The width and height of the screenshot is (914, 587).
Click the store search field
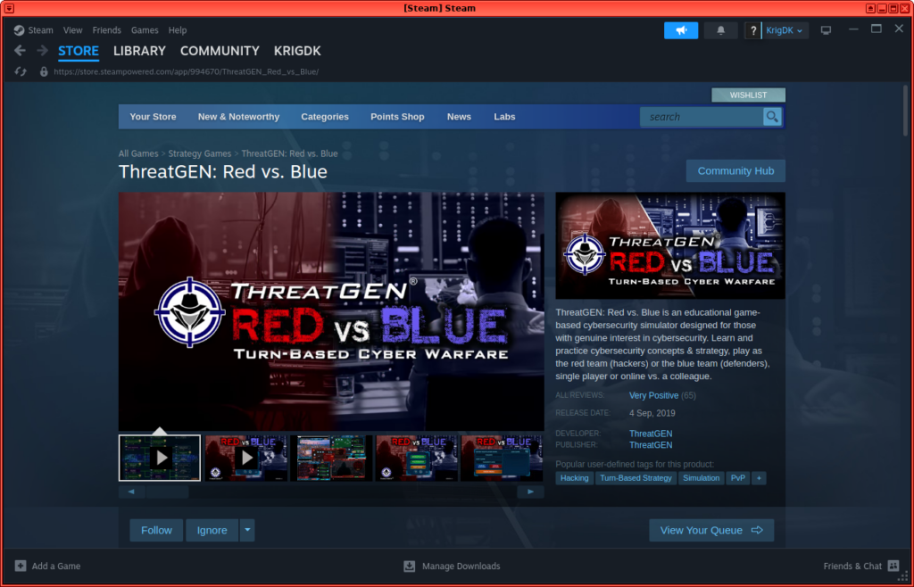tap(702, 117)
